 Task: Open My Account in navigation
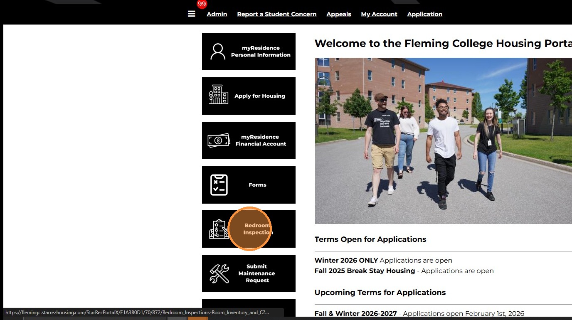[379, 14]
